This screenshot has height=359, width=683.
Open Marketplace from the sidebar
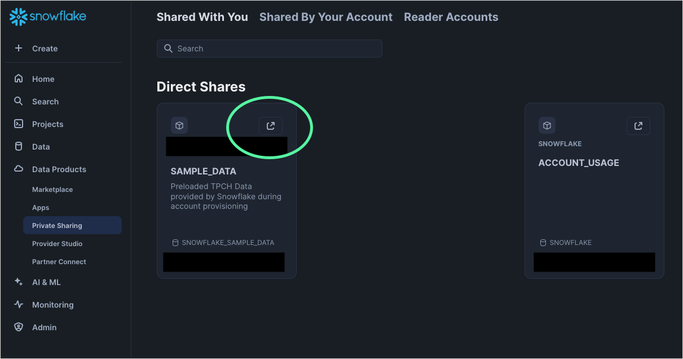click(52, 189)
